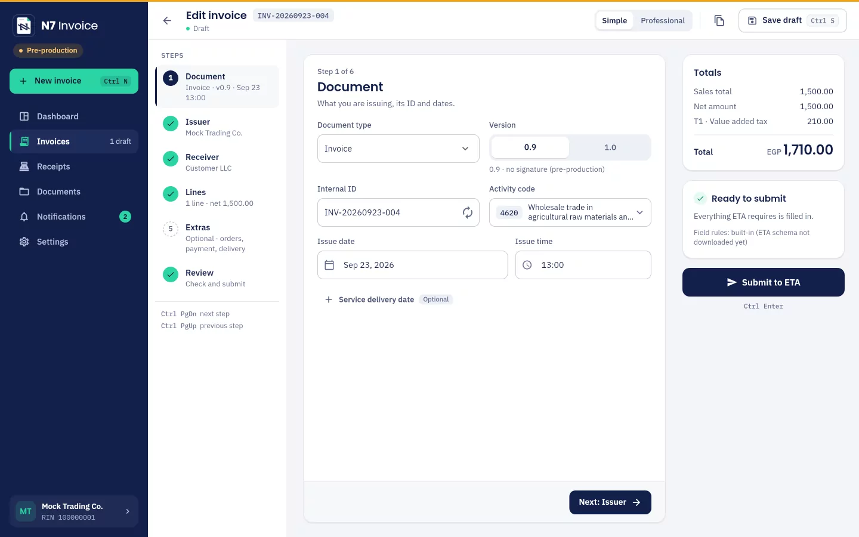This screenshot has width=859, height=537.
Task: Expand the Mock Trading Co. account switcher
Action: click(x=74, y=511)
